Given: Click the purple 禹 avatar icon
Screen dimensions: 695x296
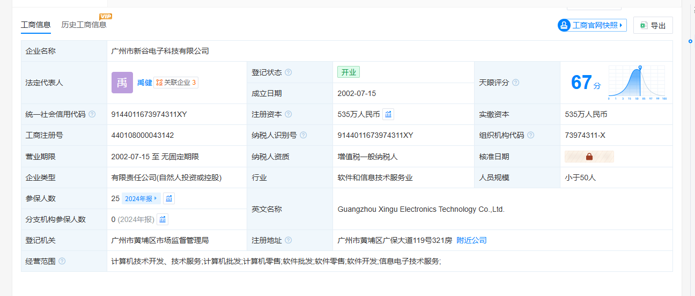Looking at the screenshot, I should point(122,83).
